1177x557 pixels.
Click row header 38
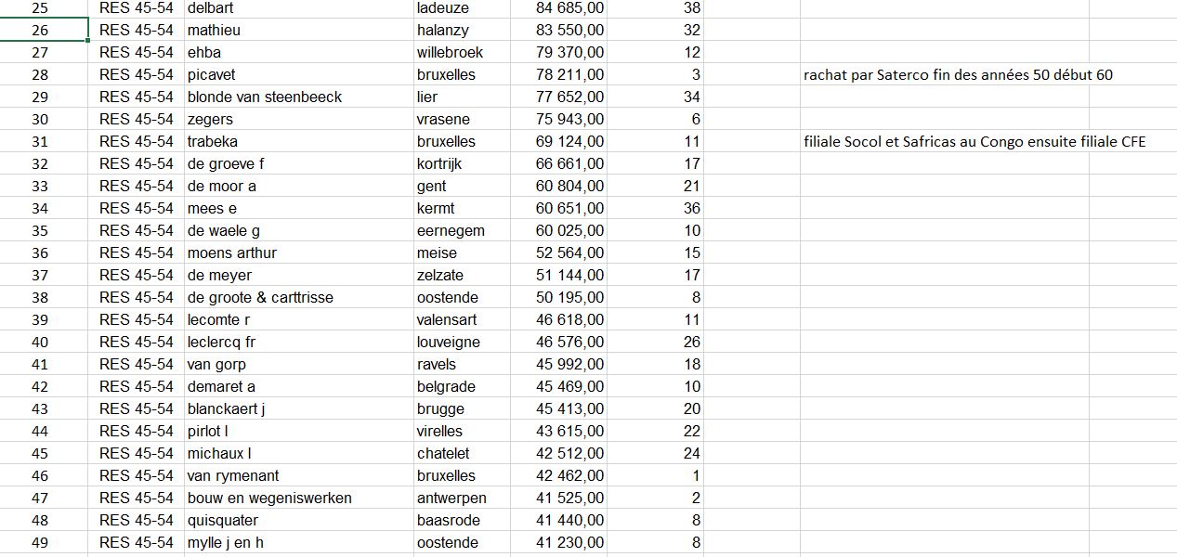pyautogui.click(x=40, y=297)
